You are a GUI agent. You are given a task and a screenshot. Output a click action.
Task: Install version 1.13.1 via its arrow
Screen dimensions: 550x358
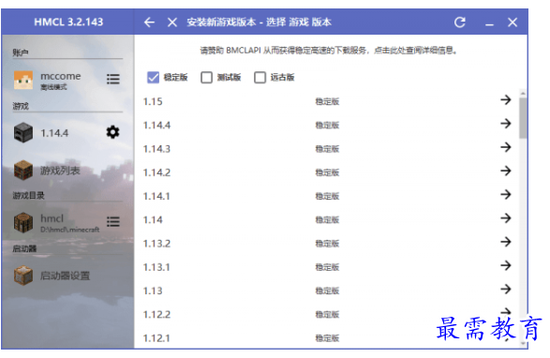[505, 265]
